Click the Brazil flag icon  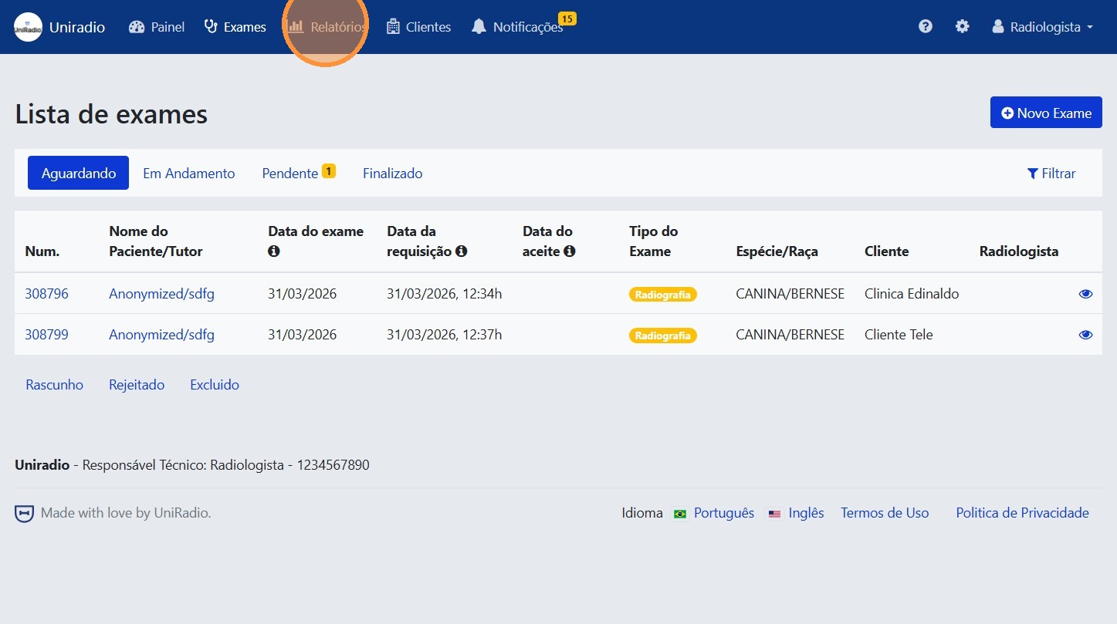(680, 514)
